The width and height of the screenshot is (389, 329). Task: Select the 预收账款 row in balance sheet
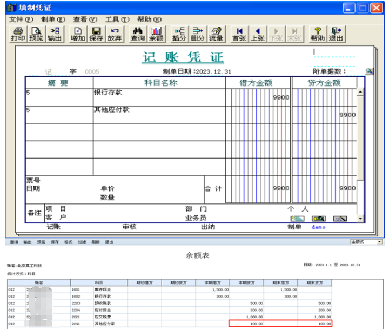pyautogui.click(x=170, y=303)
